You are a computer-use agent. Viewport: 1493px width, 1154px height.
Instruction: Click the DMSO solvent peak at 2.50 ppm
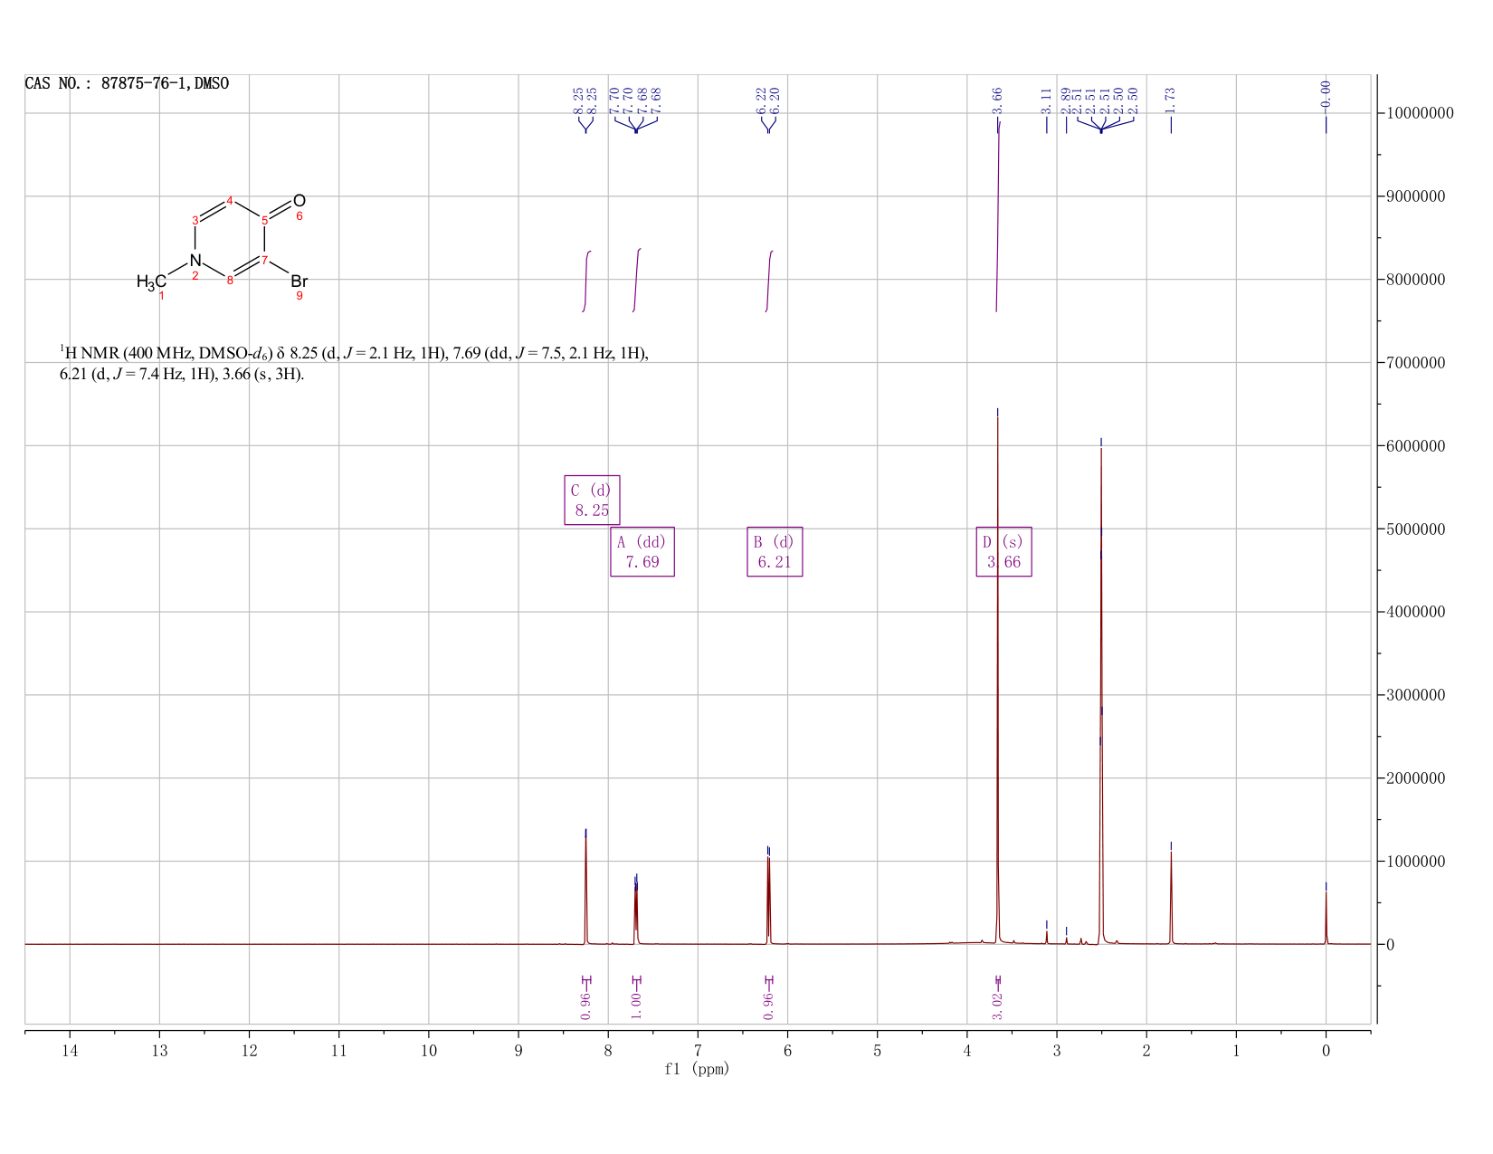click(x=1100, y=697)
